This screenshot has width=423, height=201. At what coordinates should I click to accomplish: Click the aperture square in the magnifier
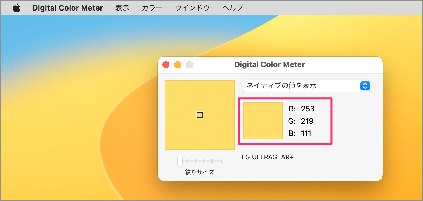pos(200,115)
